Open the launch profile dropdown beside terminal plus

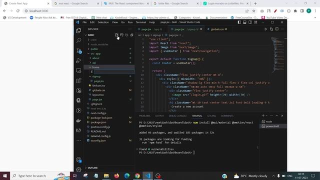point(266,115)
